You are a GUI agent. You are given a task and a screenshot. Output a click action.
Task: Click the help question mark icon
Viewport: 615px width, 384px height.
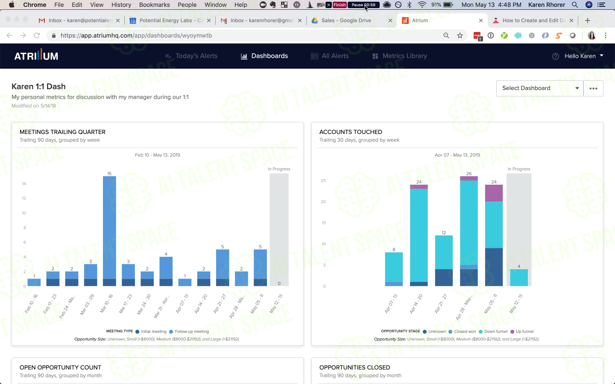tap(555, 56)
